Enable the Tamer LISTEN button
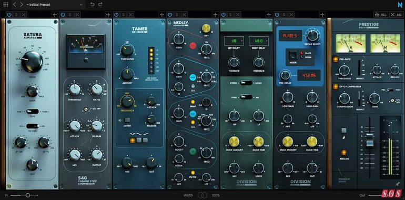The width and height of the screenshot is (405, 200). coord(127,120)
